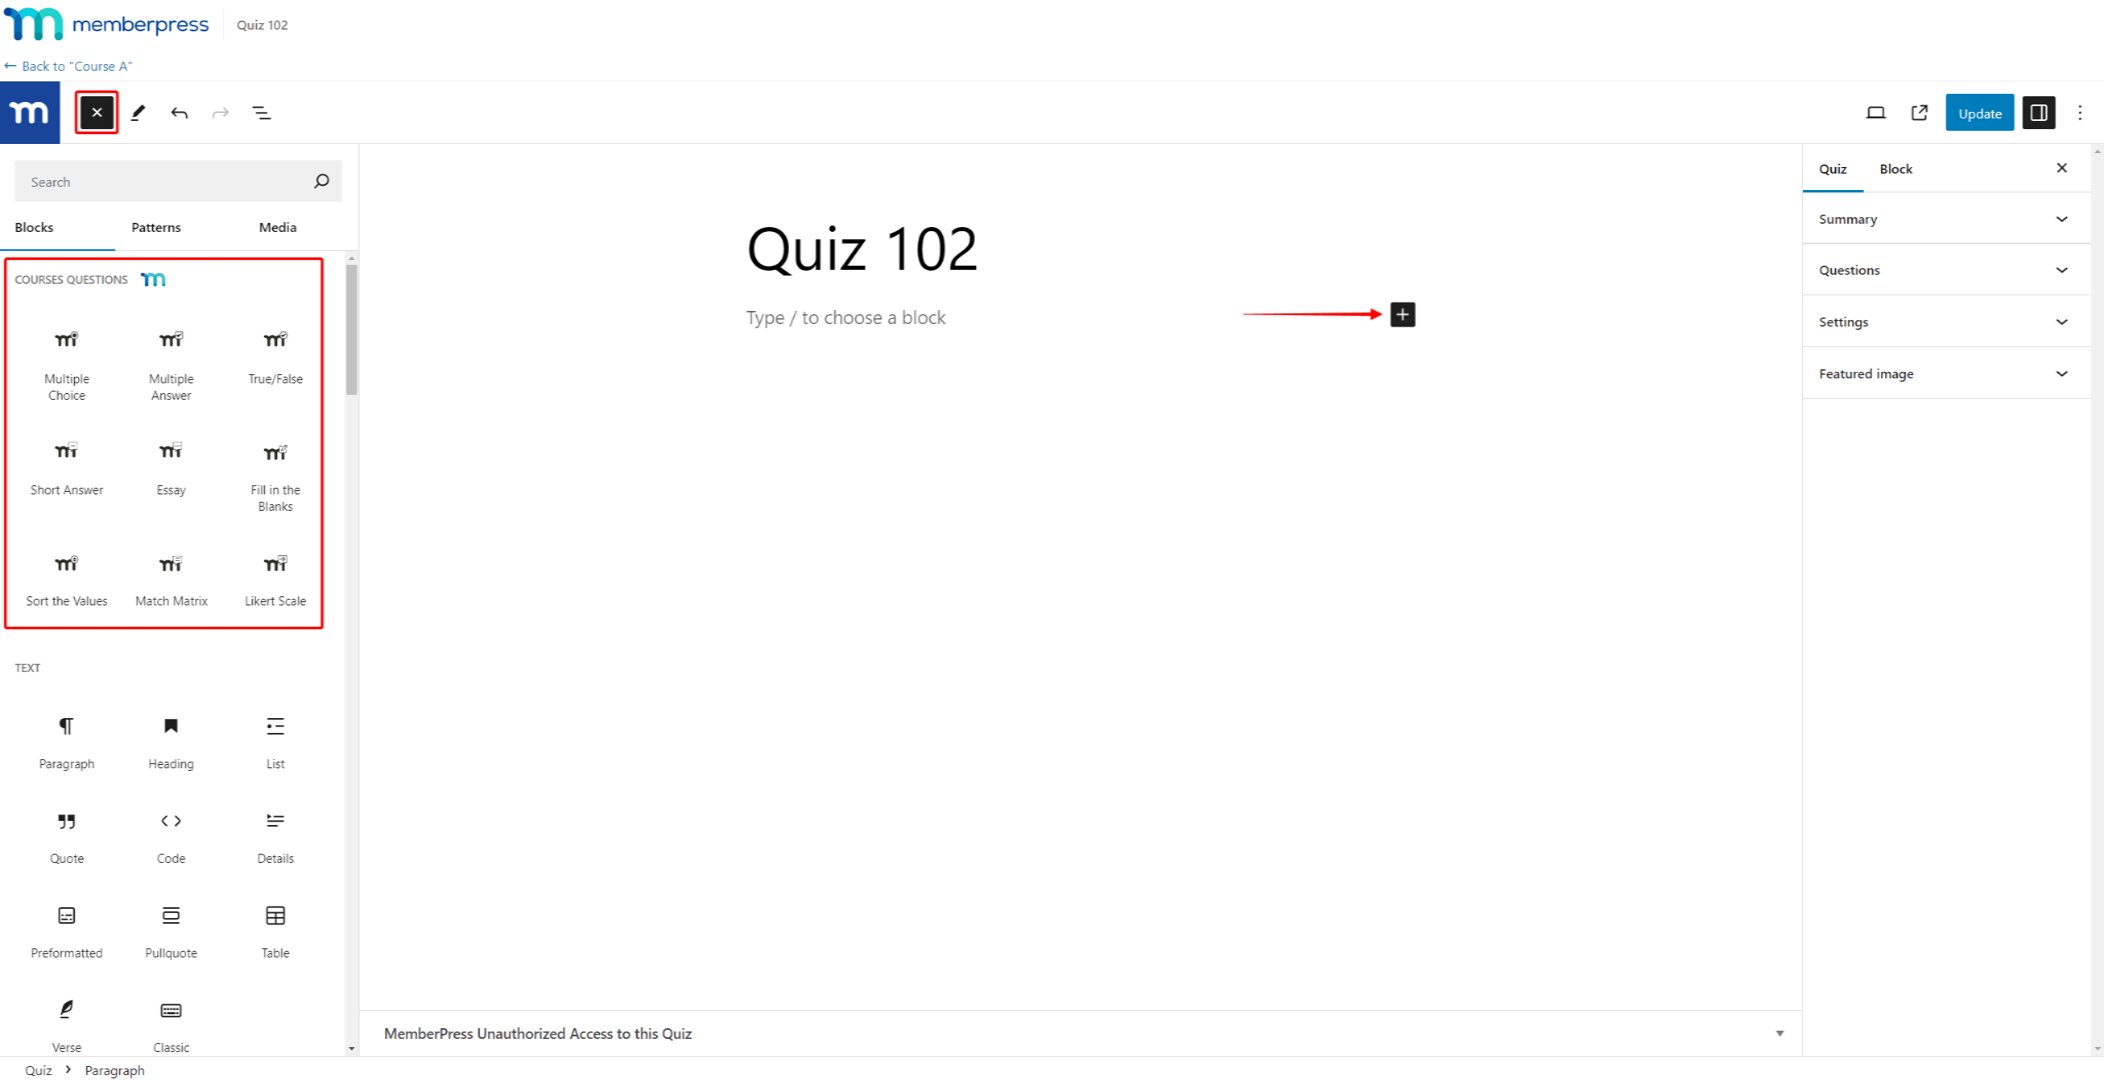Expand the Featured image section
The width and height of the screenshot is (2104, 1080).
pos(1941,373)
